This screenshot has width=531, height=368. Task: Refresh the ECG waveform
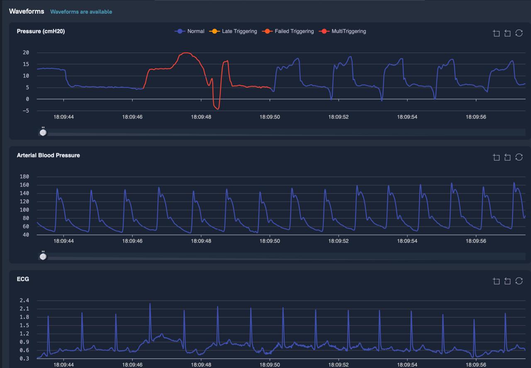pos(519,281)
